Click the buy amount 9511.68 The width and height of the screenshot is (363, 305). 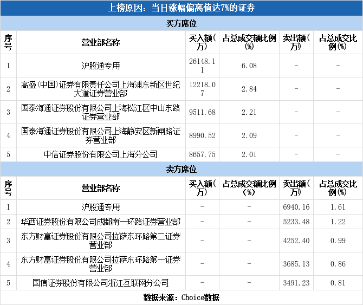[202, 112]
